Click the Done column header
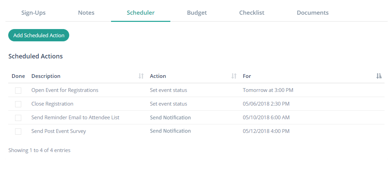 (x=19, y=76)
